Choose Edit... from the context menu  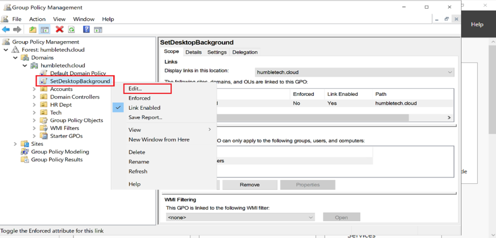pyautogui.click(x=135, y=89)
